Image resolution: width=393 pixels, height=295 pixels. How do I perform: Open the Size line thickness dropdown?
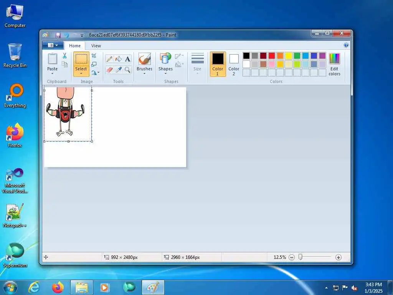(x=197, y=64)
